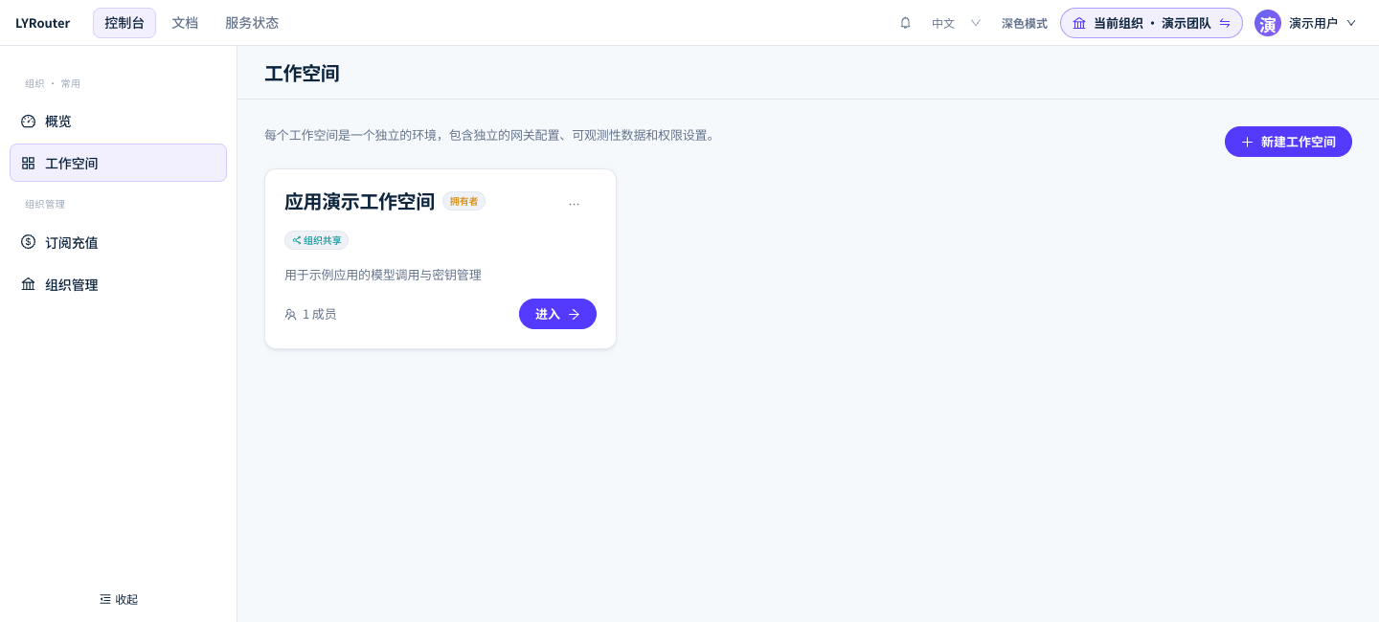The height and width of the screenshot is (622, 1379).
Task: Select 工作空间 in the sidebar
Action: [118, 163]
